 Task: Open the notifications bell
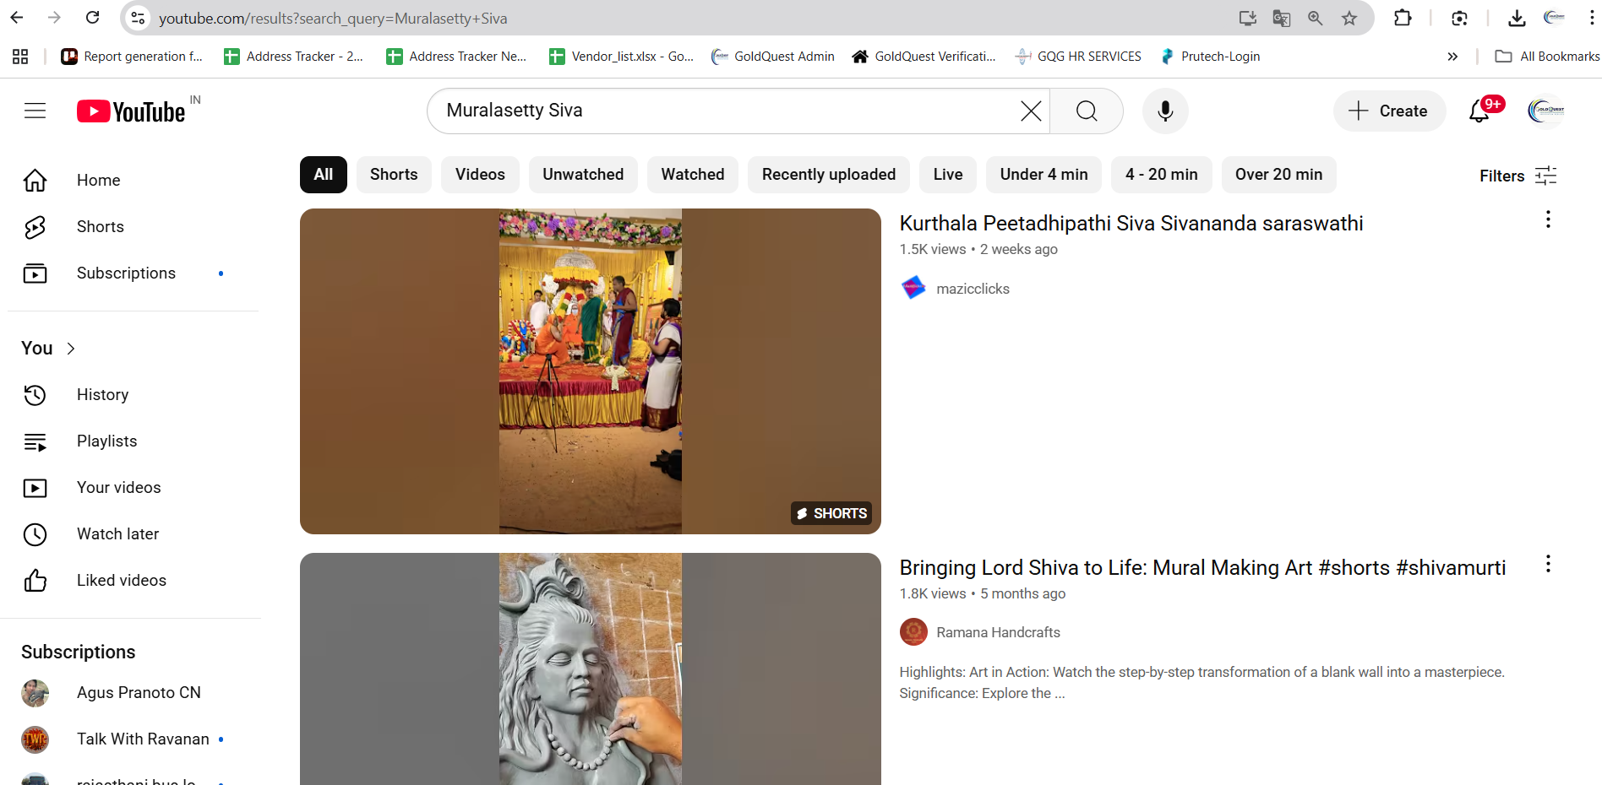click(1479, 111)
